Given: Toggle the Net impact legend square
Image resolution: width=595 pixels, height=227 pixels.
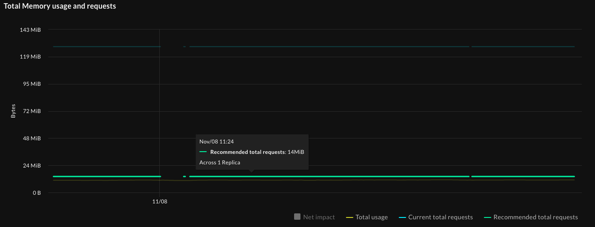Looking at the screenshot, I should pos(297,217).
